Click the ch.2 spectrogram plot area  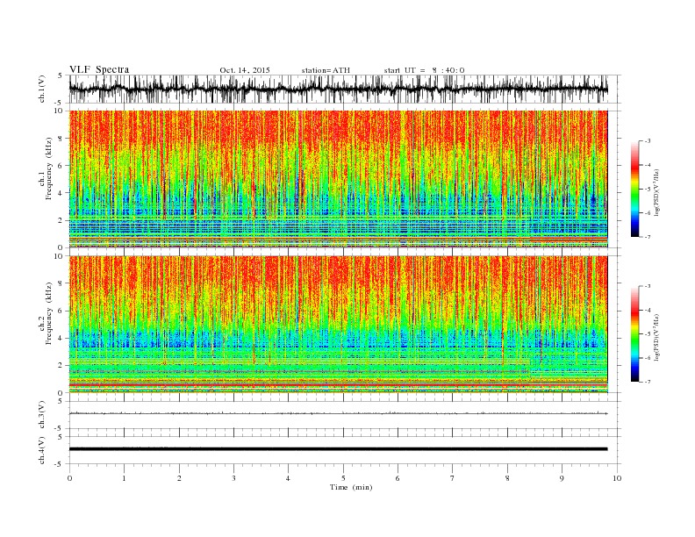[338, 325]
